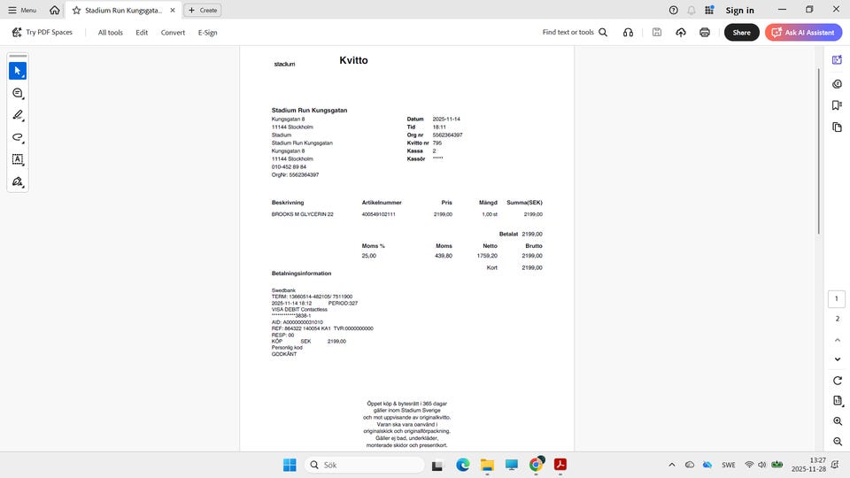
Task: Click the vertical document scrollbar
Action: click(x=818, y=151)
